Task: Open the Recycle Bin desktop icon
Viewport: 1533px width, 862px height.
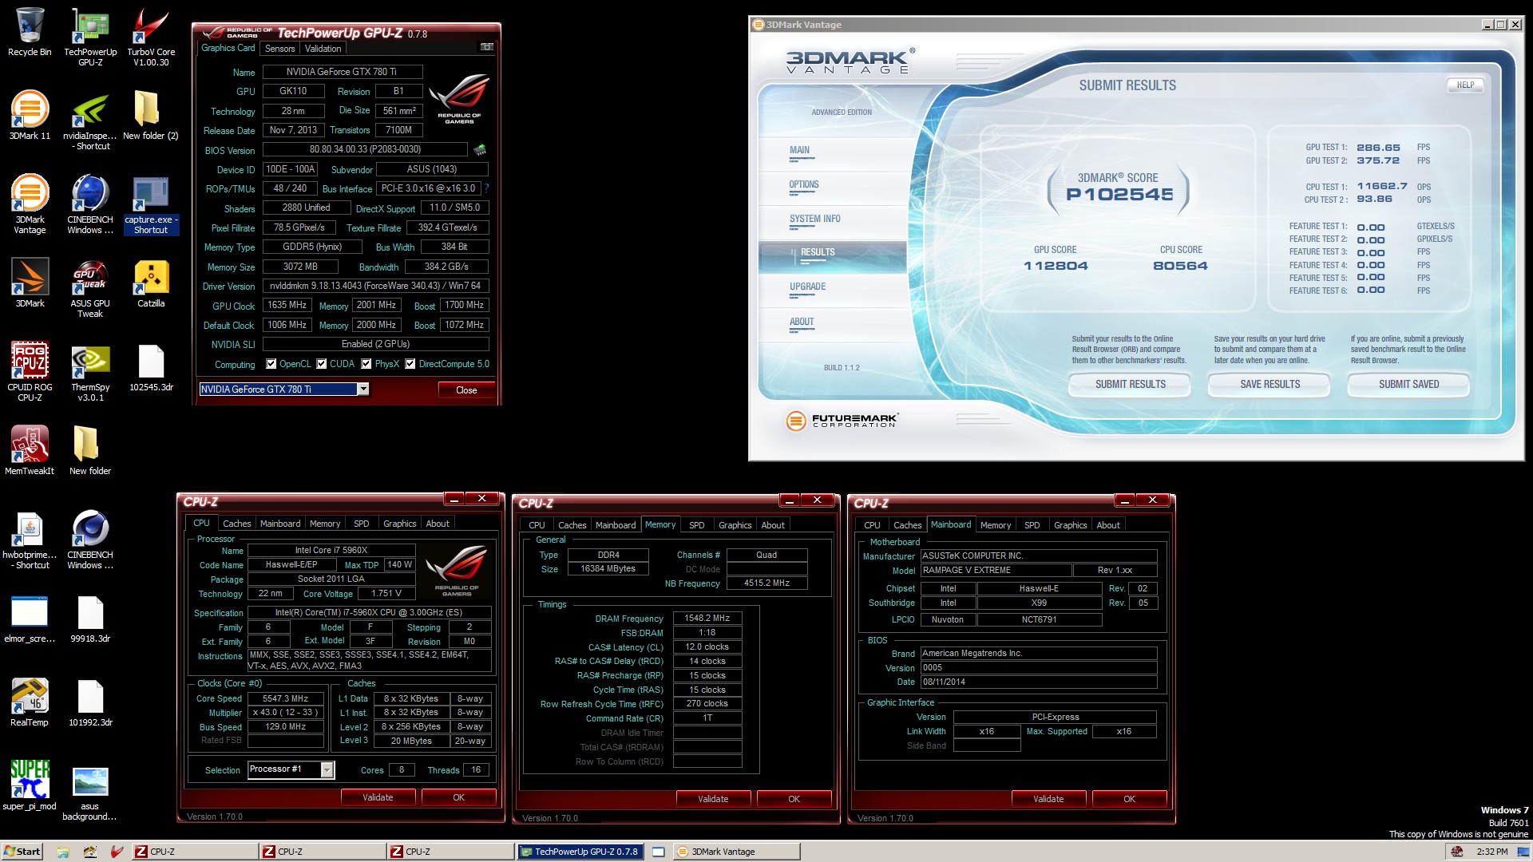Action: coord(30,32)
